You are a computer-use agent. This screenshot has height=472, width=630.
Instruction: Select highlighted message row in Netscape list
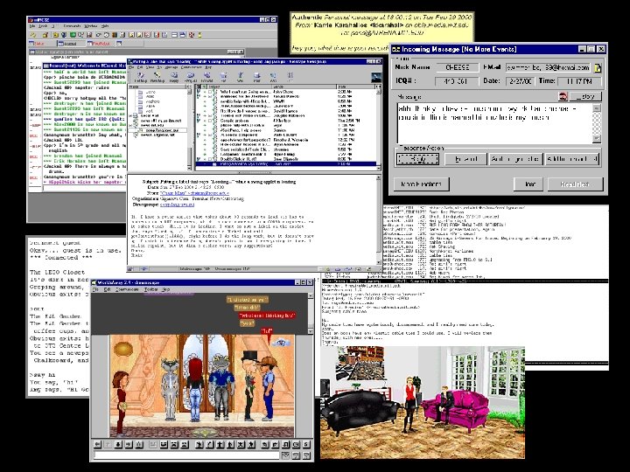(x=286, y=163)
